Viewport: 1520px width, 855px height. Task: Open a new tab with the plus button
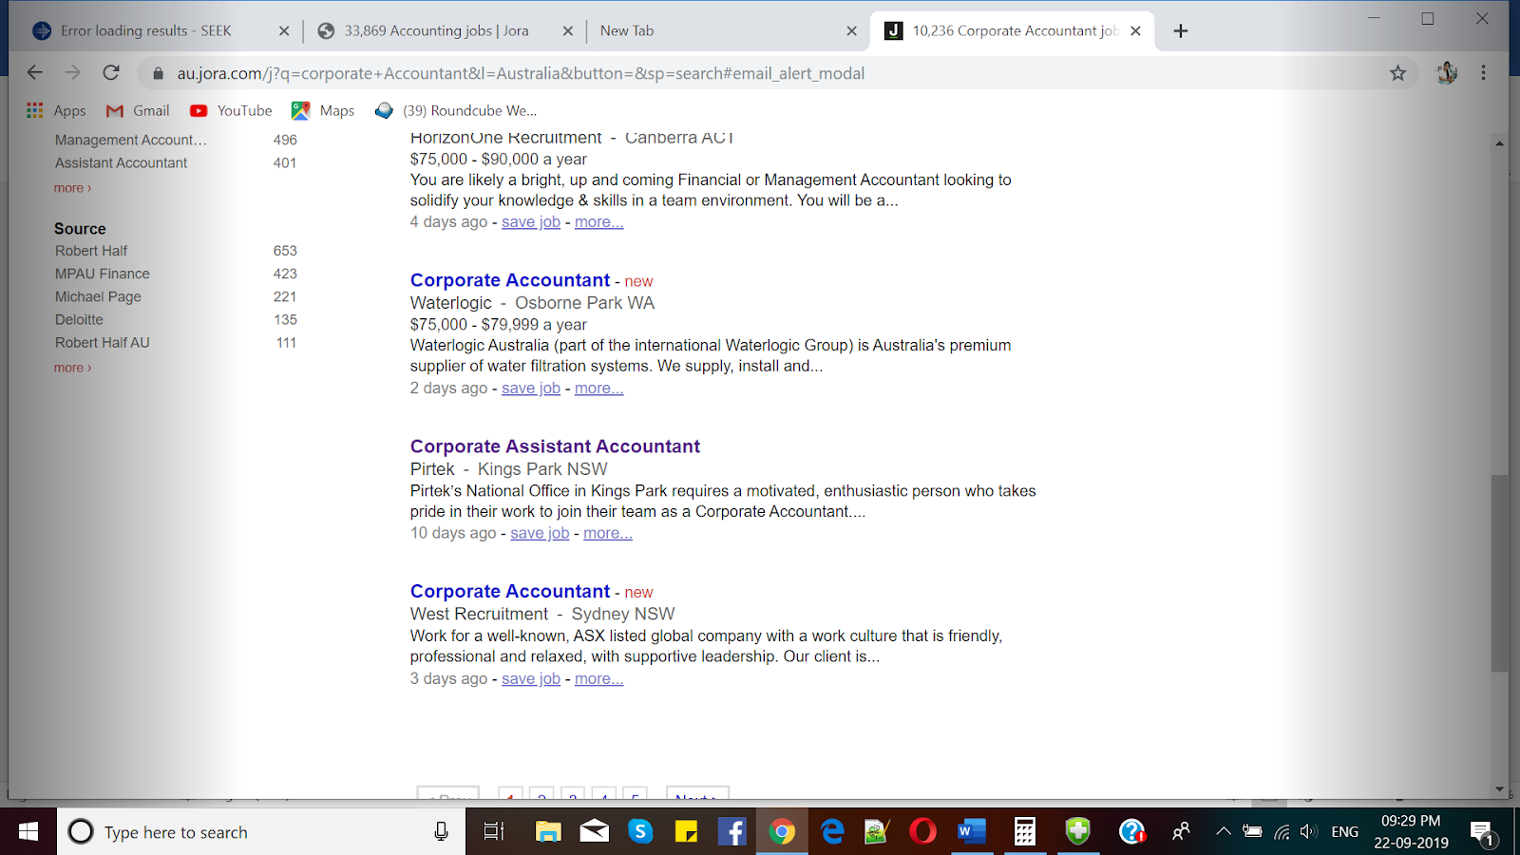[1180, 31]
